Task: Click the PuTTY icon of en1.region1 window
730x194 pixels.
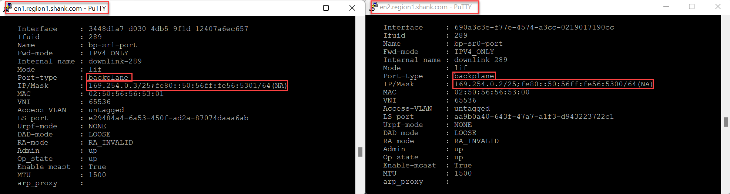Action: pyautogui.click(x=8, y=8)
